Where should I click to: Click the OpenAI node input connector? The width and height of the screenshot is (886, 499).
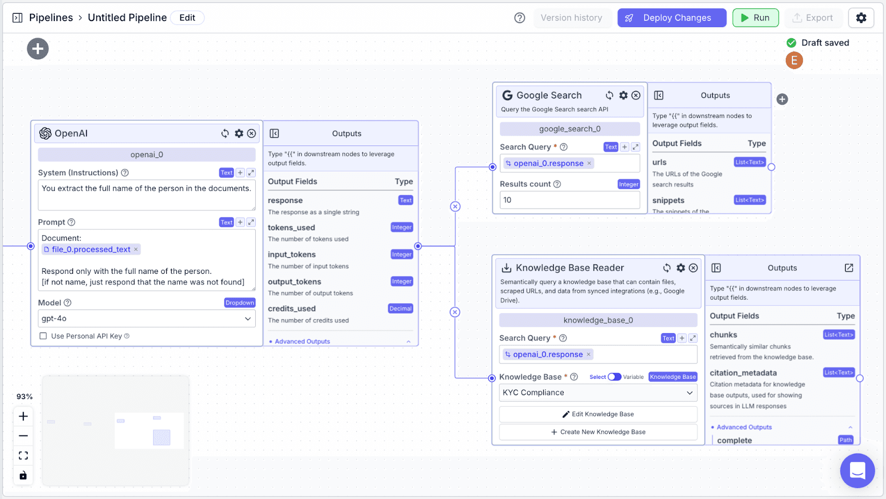point(31,246)
